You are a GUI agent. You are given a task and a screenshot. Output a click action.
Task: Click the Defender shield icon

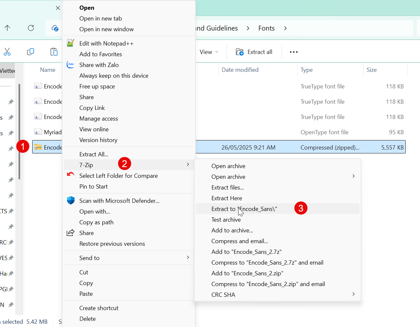point(71,200)
